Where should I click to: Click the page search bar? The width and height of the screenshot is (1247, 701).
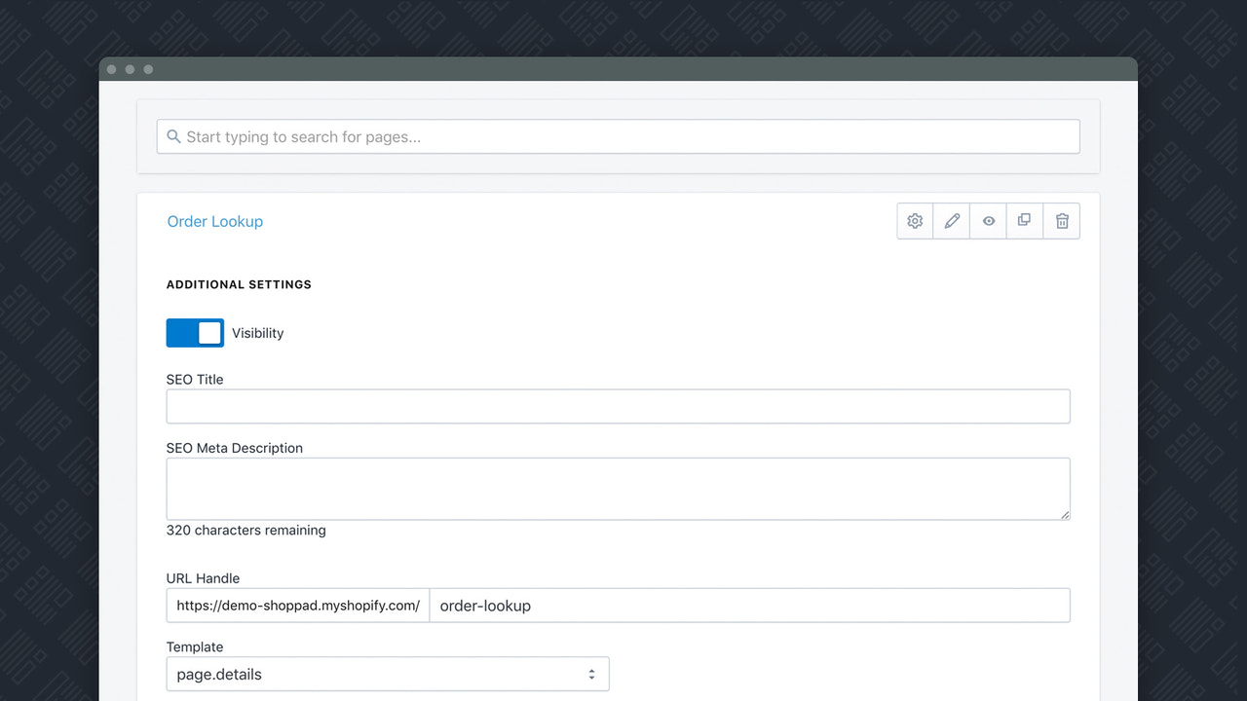click(x=618, y=136)
